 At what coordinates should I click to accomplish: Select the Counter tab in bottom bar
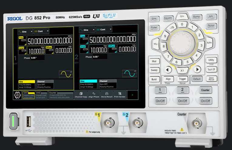tap(61, 95)
